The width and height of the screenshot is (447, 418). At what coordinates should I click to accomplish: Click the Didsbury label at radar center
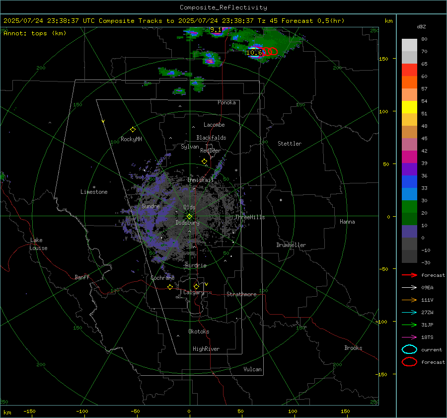tap(187, 223)
